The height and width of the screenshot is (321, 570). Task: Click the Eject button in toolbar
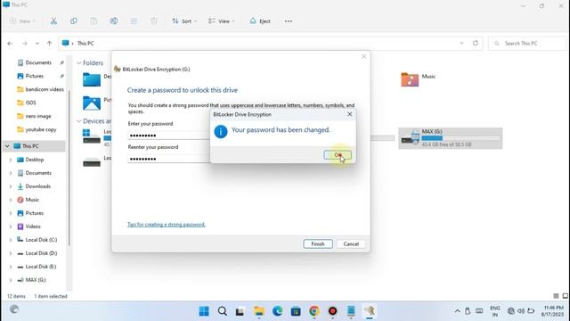(260, 21)
